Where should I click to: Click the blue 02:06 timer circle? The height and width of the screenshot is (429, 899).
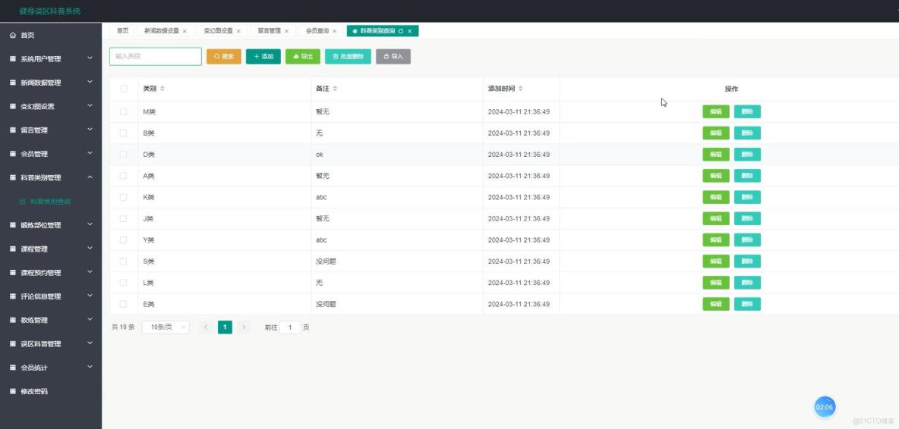point(825,407)
